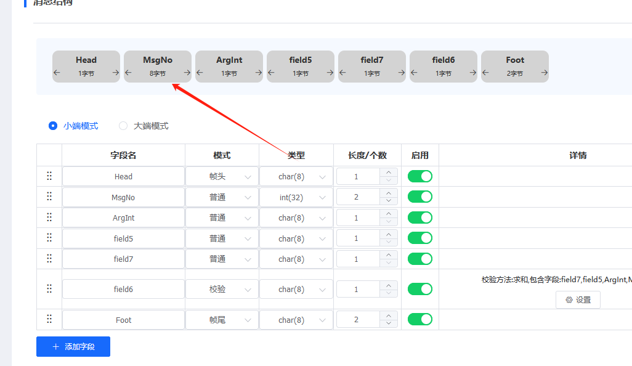The height and width of the screenshot is (366, 632).
Task: Open the int(32) type dropdown for MsgNo
Action: pyautogui.click(x=296, y=197)
